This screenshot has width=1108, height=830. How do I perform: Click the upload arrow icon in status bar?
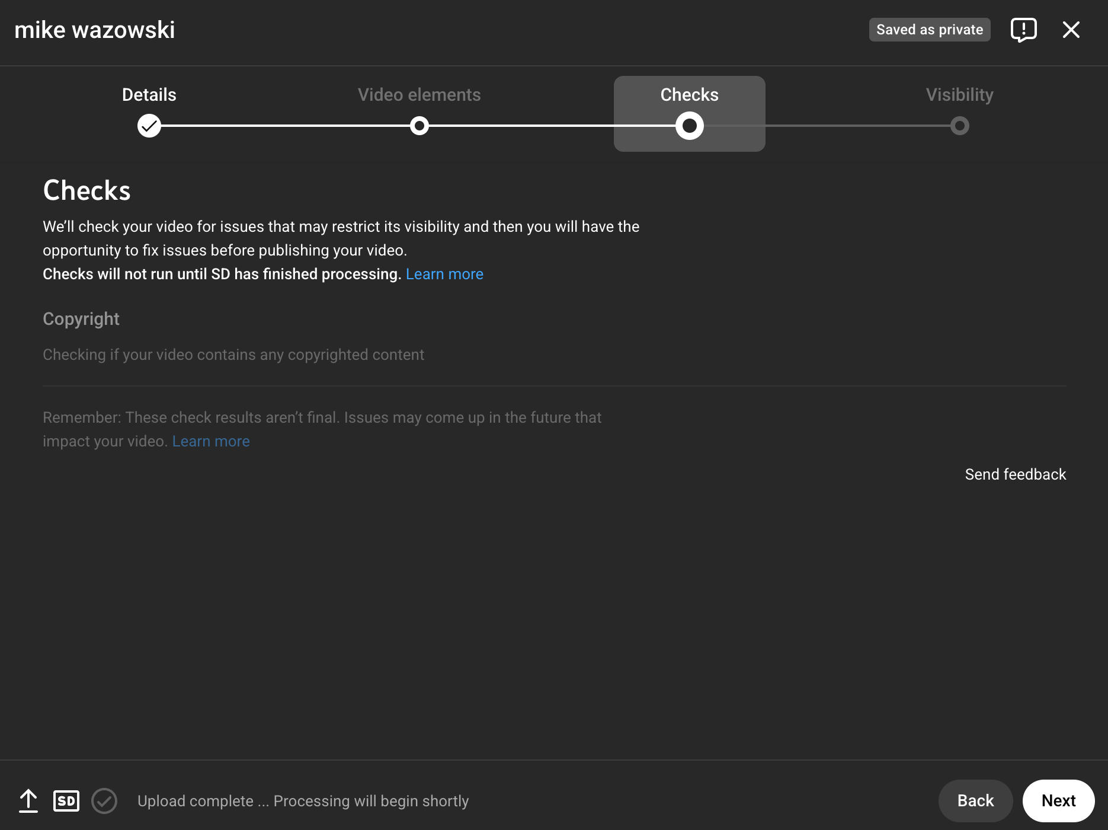[x=28, y=800]
